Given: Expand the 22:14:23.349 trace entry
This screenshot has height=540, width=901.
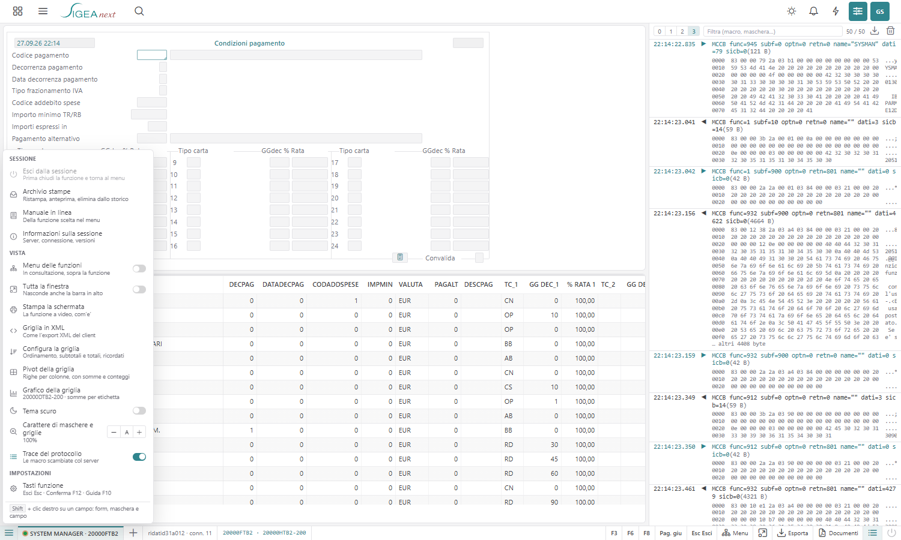Looking at the screenshot, I should (x=703, y=397).
